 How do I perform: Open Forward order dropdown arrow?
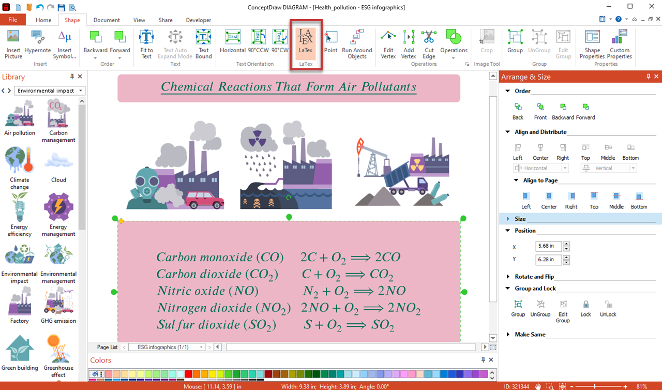[119, 58]
